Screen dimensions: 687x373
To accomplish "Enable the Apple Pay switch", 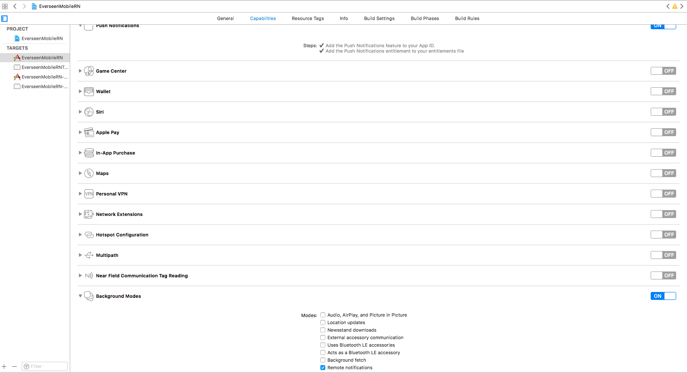I will pos(663,132).
